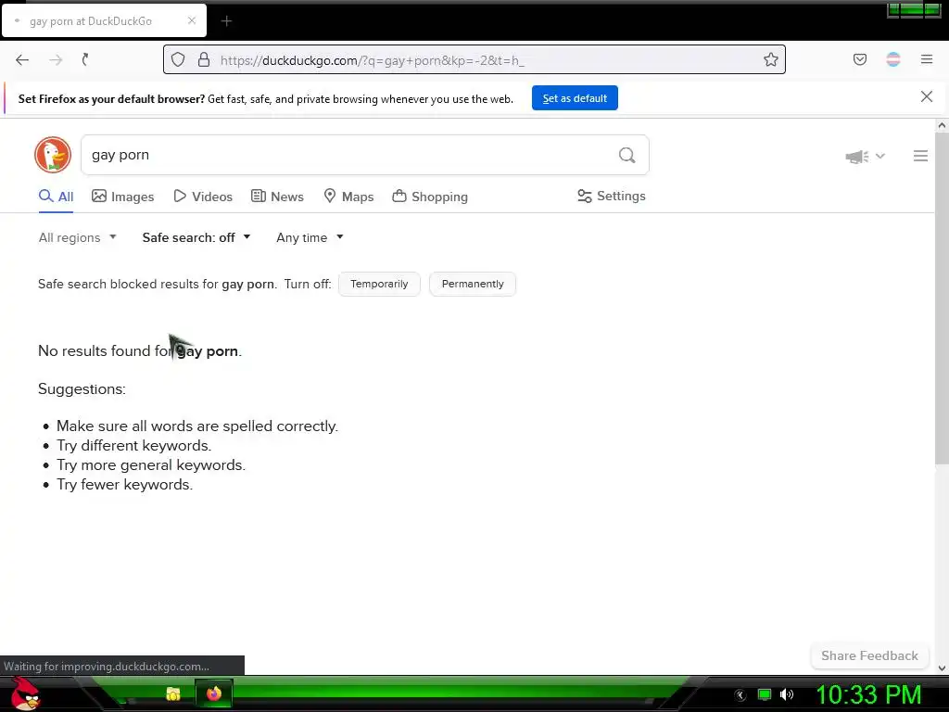Click the forward navigation arrow
Image resolution: width=949 pixels, height=712 pixels.
[56, 59]
